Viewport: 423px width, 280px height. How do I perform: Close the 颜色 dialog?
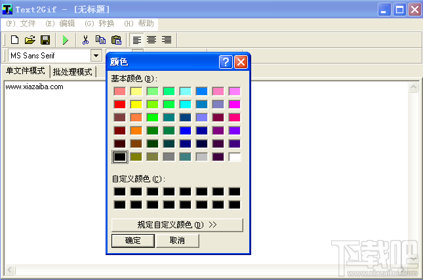(x=241, y=62)
